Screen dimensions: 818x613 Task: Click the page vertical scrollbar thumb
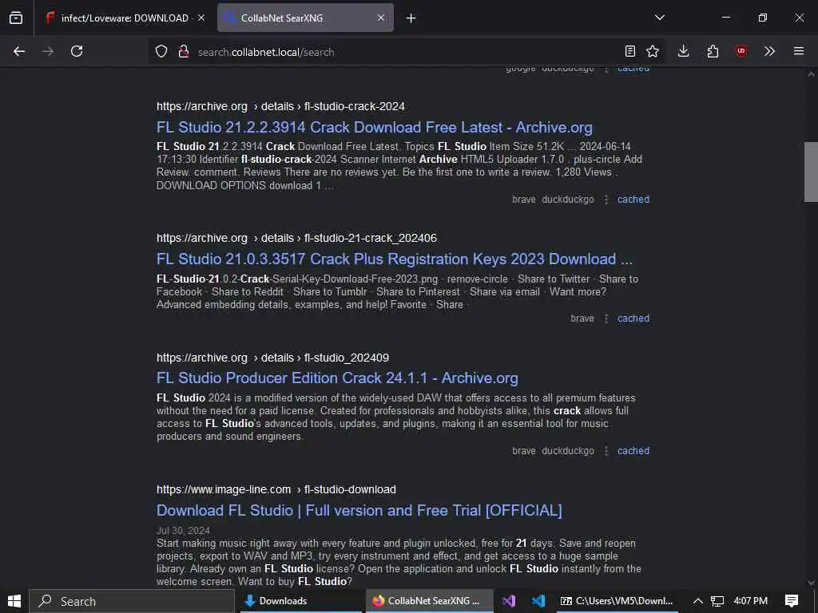(811, 172)
